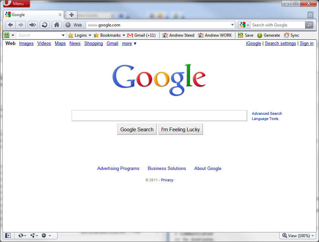Click the address bar with www.google.com
This screenshot has height=242, width=319.
tap(158, 25)
